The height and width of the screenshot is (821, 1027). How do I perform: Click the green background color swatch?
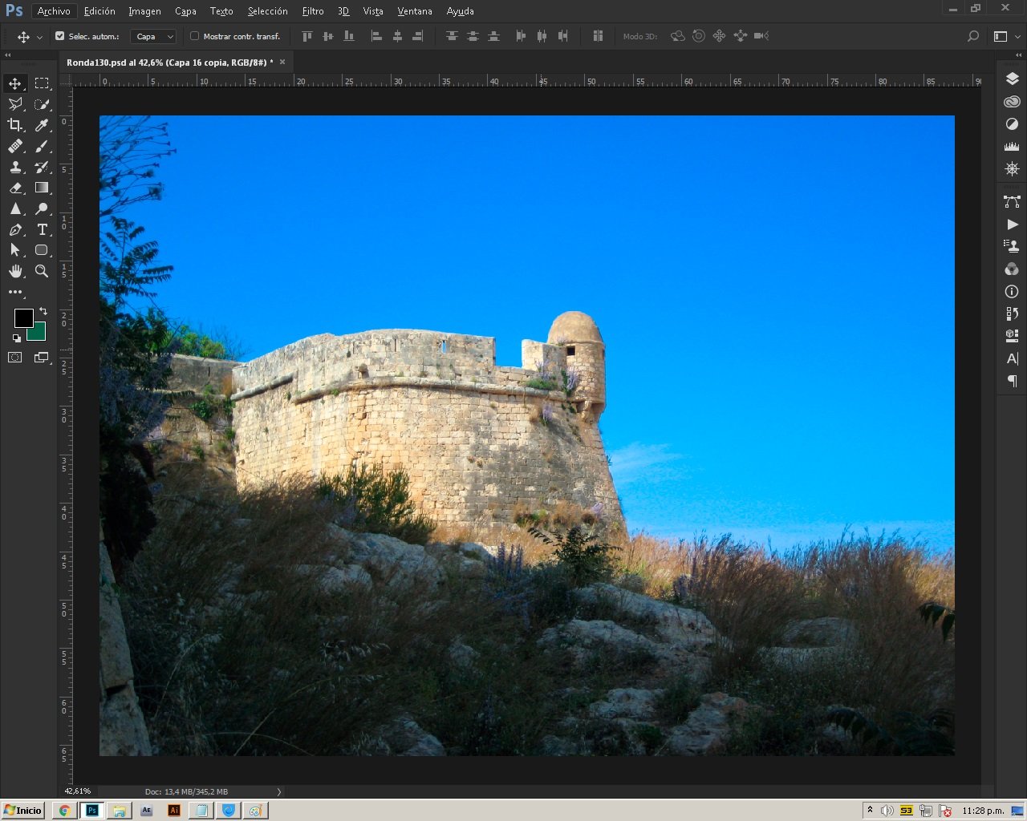click(39, 333)
